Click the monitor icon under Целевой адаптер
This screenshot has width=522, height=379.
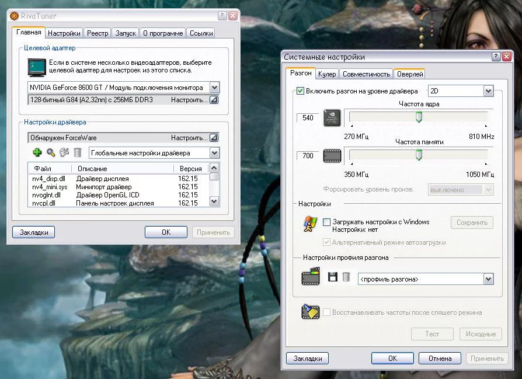pos(37,67)
